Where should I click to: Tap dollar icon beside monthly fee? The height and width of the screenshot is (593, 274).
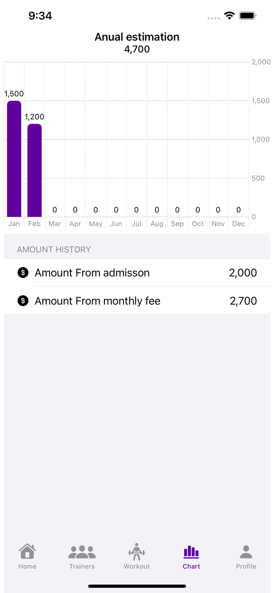(23, 301)
